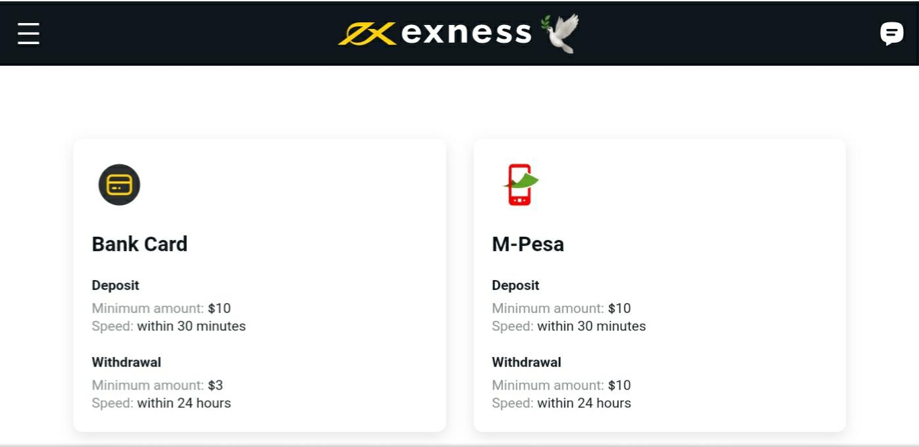Image resolution: width=919 pixels, height=447 pixels.
Task: Click Bank Card $10 deposit minimum
Action: pos(219,308)
